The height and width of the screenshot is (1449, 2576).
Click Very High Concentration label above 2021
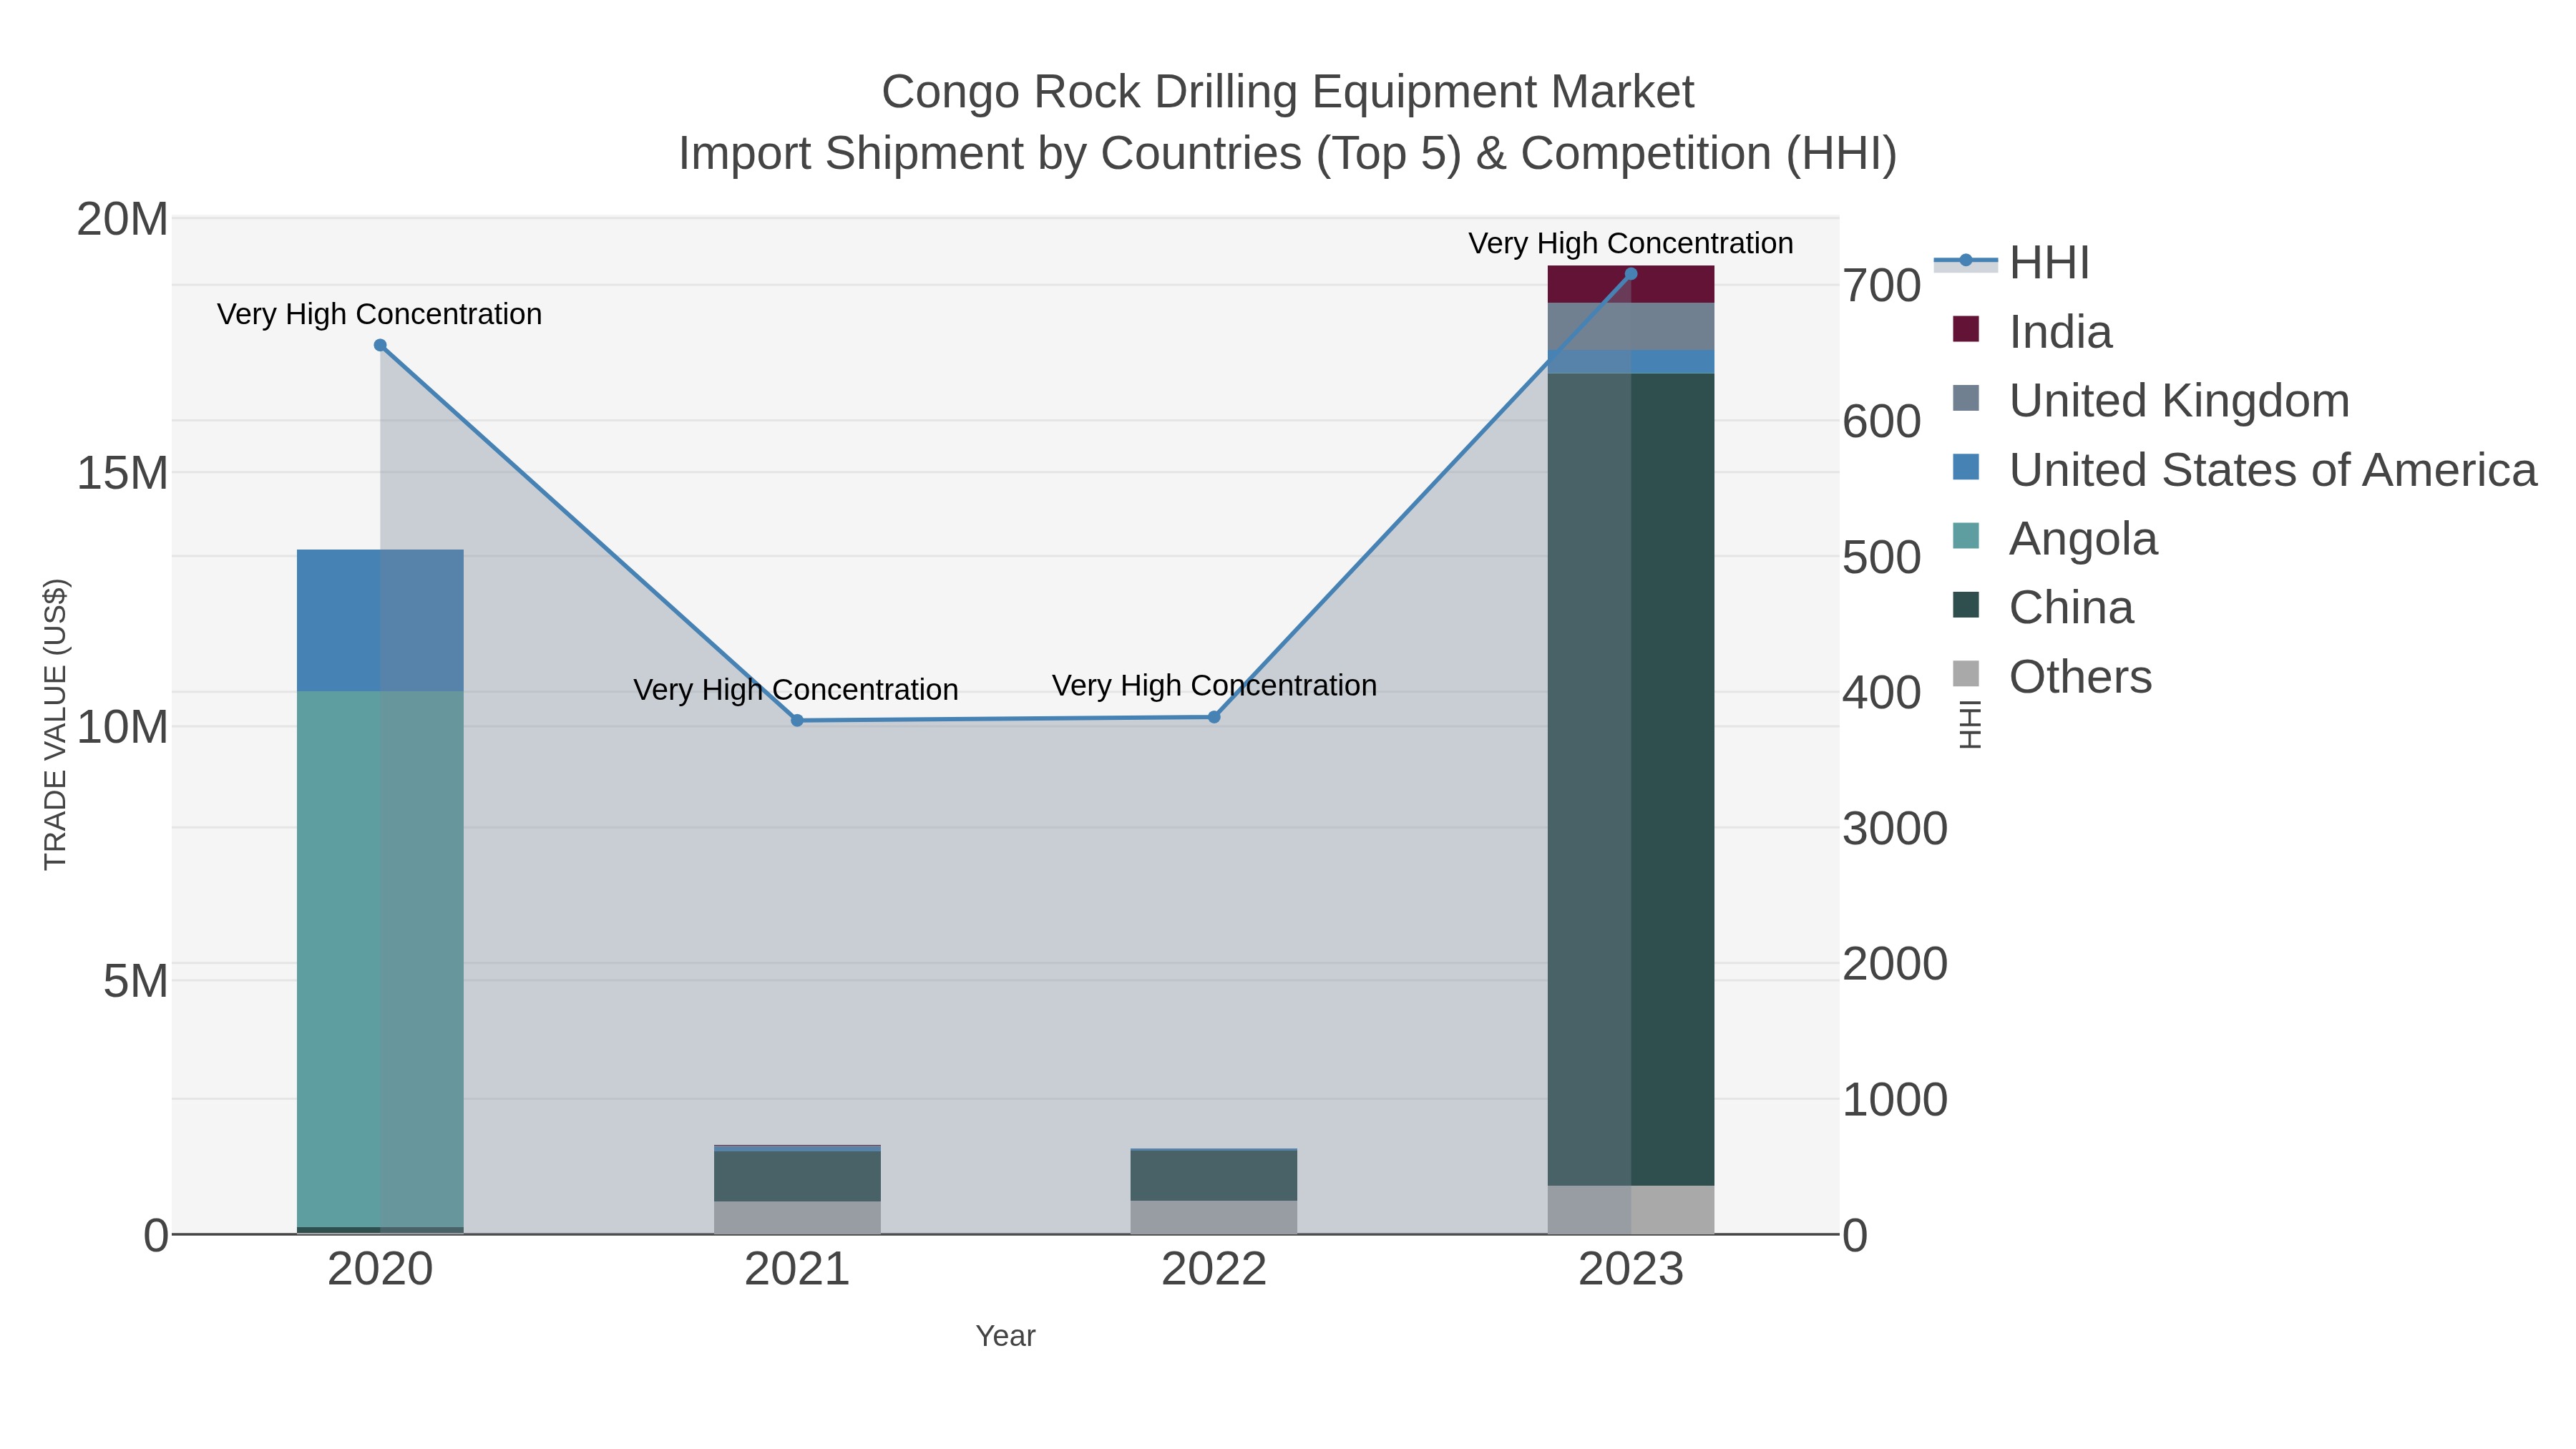[796, 690]
